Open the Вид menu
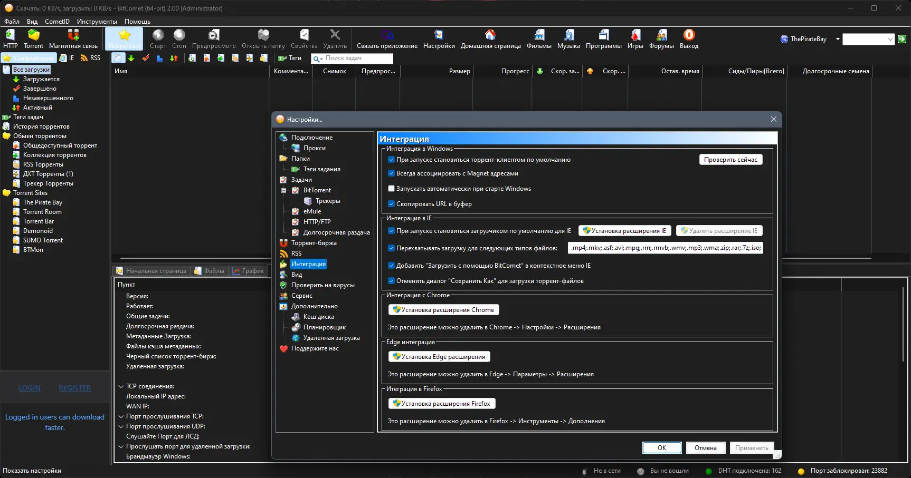 (x=32, y=22)
